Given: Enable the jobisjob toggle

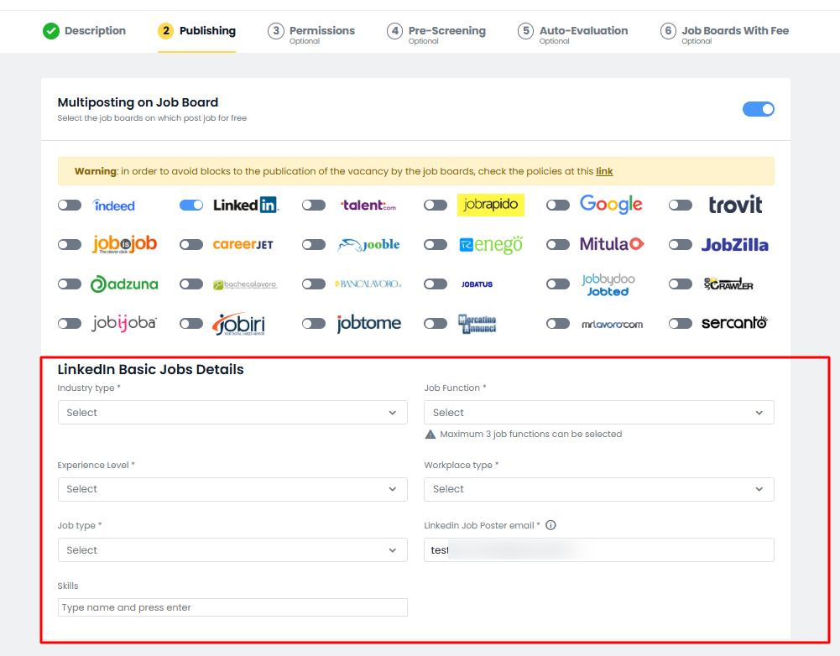Looking at the screenshot, I should pyautogui.click(x=70, y=245).
